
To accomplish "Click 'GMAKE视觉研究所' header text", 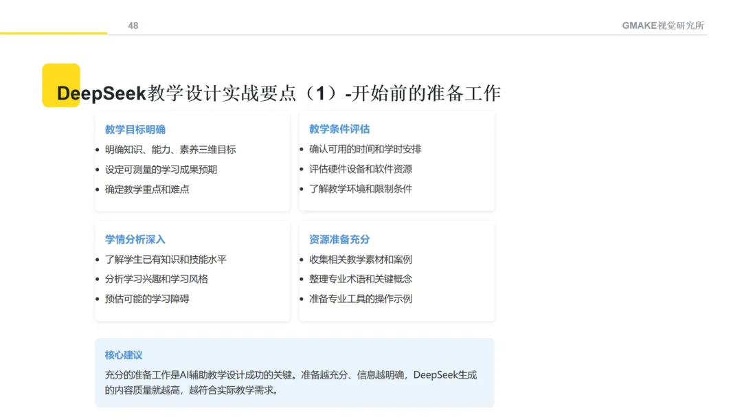I will click(x=663, y=25).
